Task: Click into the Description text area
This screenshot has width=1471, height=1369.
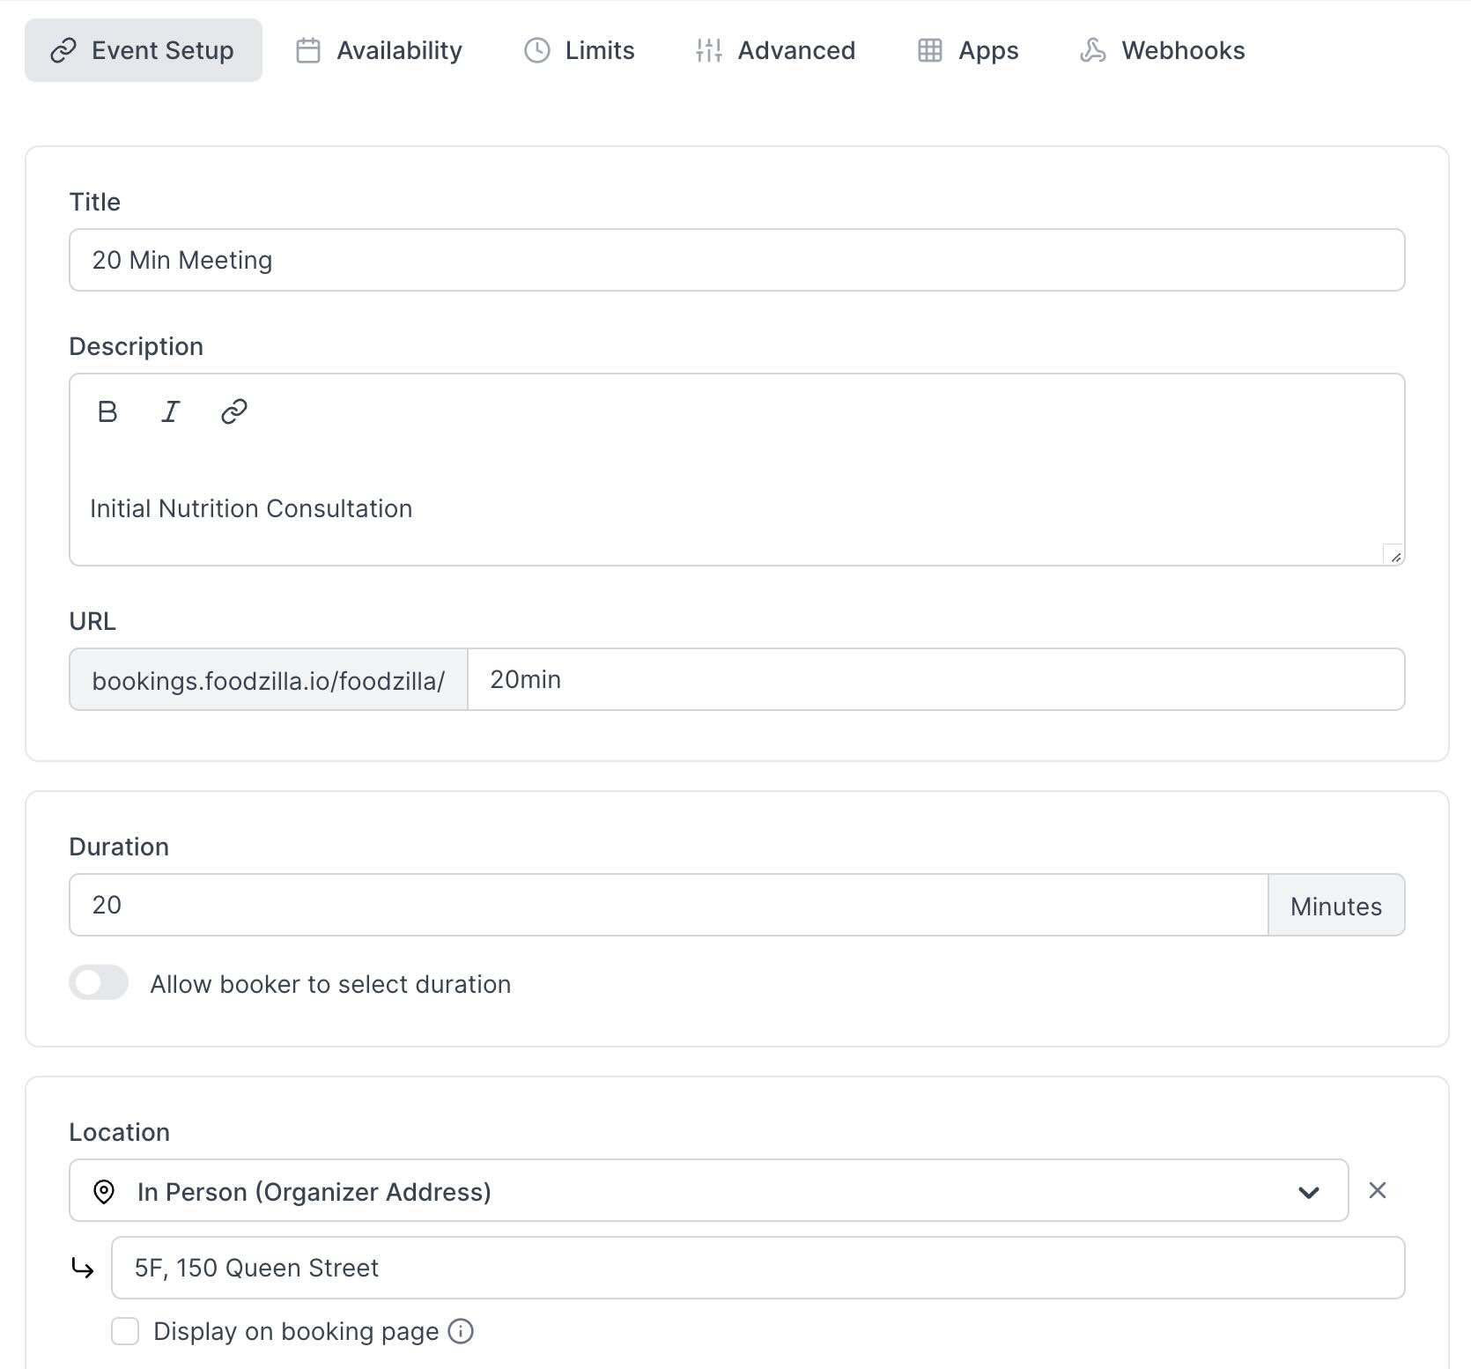Action: click(x=737, y=508)
